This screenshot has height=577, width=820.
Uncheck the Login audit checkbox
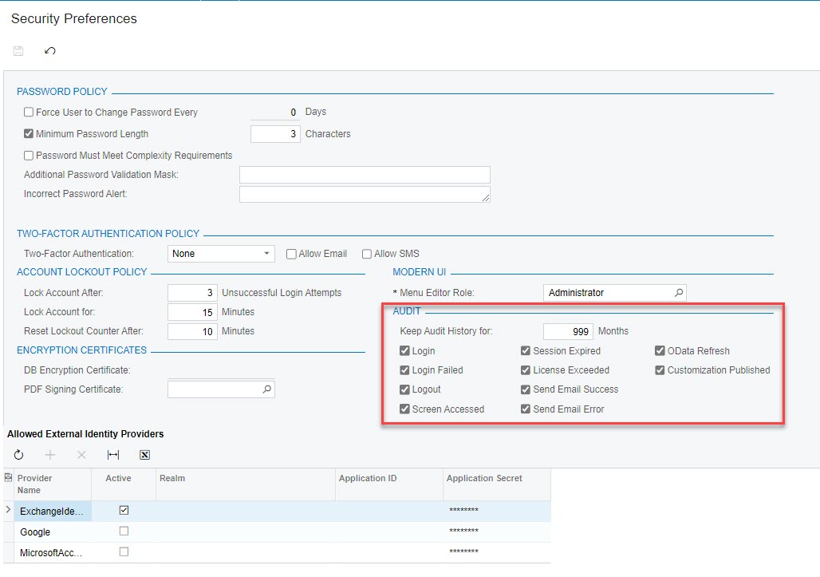coord(404,350)
